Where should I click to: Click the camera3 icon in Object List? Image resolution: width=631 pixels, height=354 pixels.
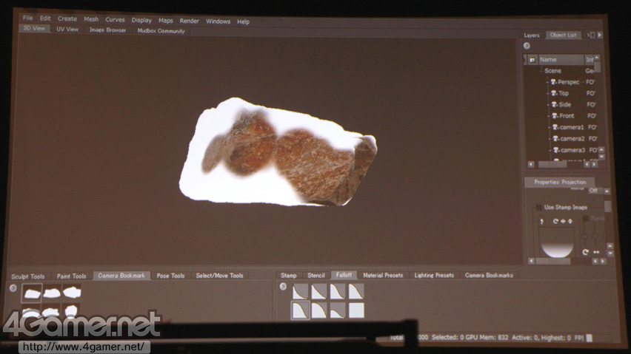coord(556,150)
